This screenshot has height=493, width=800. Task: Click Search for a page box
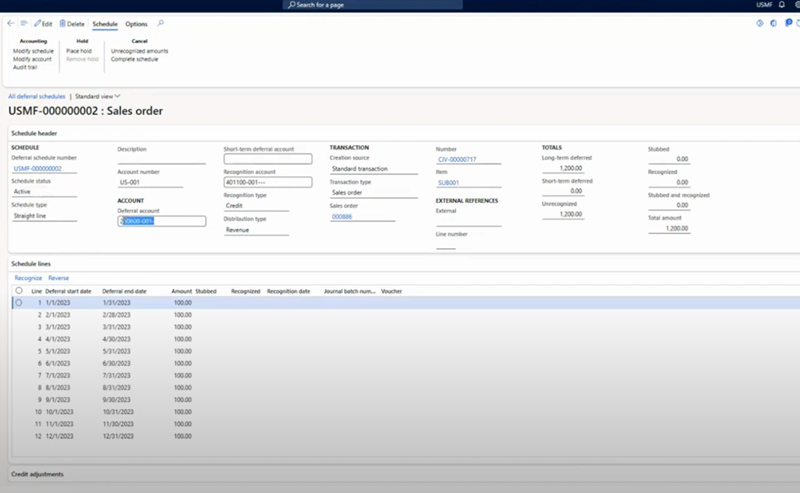click(x=373, y=4)
